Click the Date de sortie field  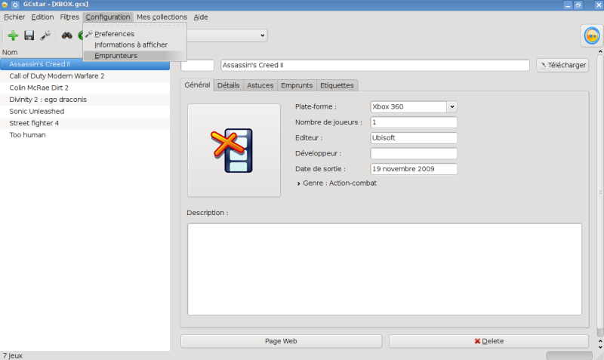(x=414, y=169)
